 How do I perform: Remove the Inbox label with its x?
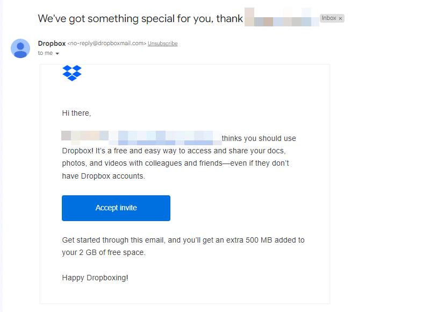(340, 19)
